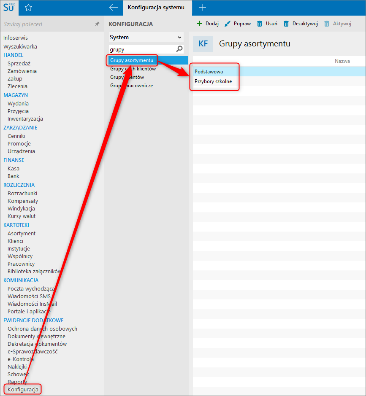Sort by Nazwa column header
Image resolution: width=366 pixels, height=396 pixels.
click(342, 61)
